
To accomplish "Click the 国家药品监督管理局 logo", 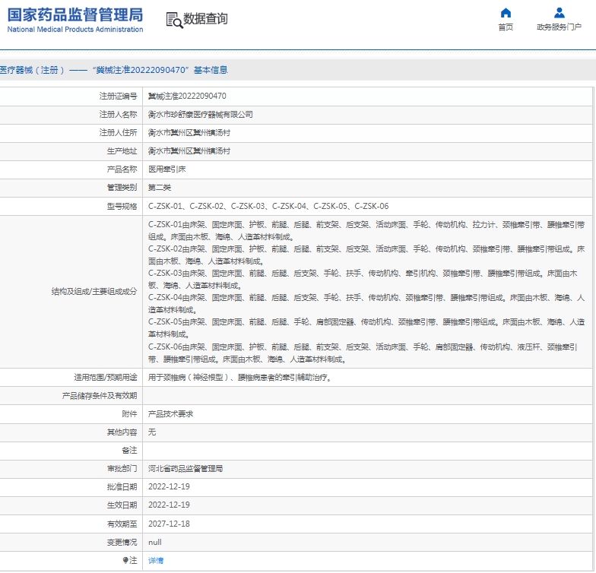I will tap(75, 15).
